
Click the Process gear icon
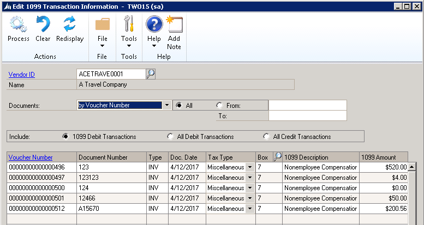pyautogui.click(x=19, y=25)
